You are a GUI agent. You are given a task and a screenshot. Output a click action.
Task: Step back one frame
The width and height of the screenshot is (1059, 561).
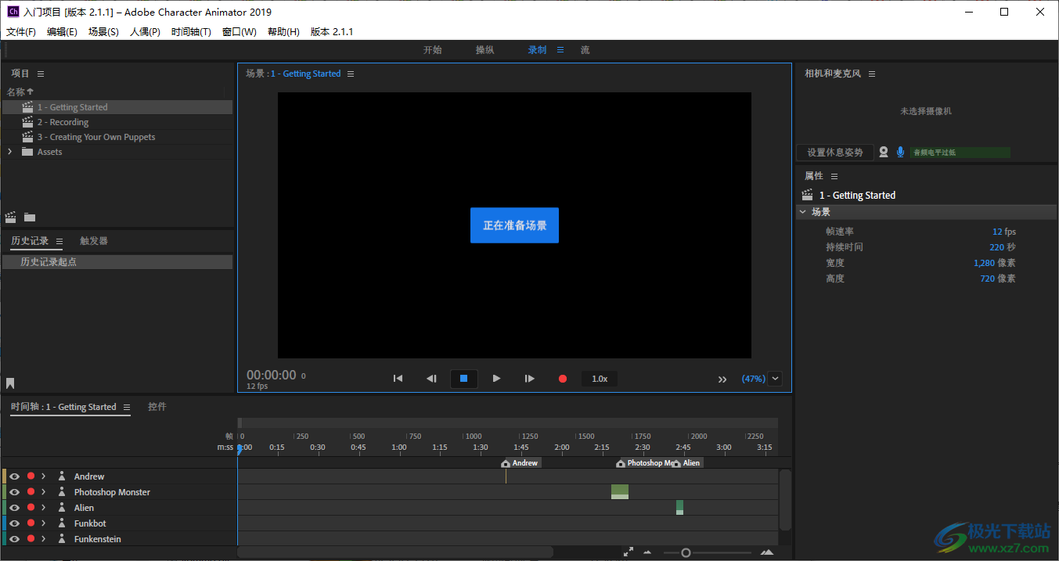(x=431, y=379)
